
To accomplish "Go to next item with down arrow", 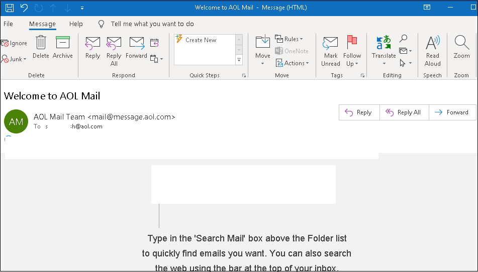I will [67, 8].
